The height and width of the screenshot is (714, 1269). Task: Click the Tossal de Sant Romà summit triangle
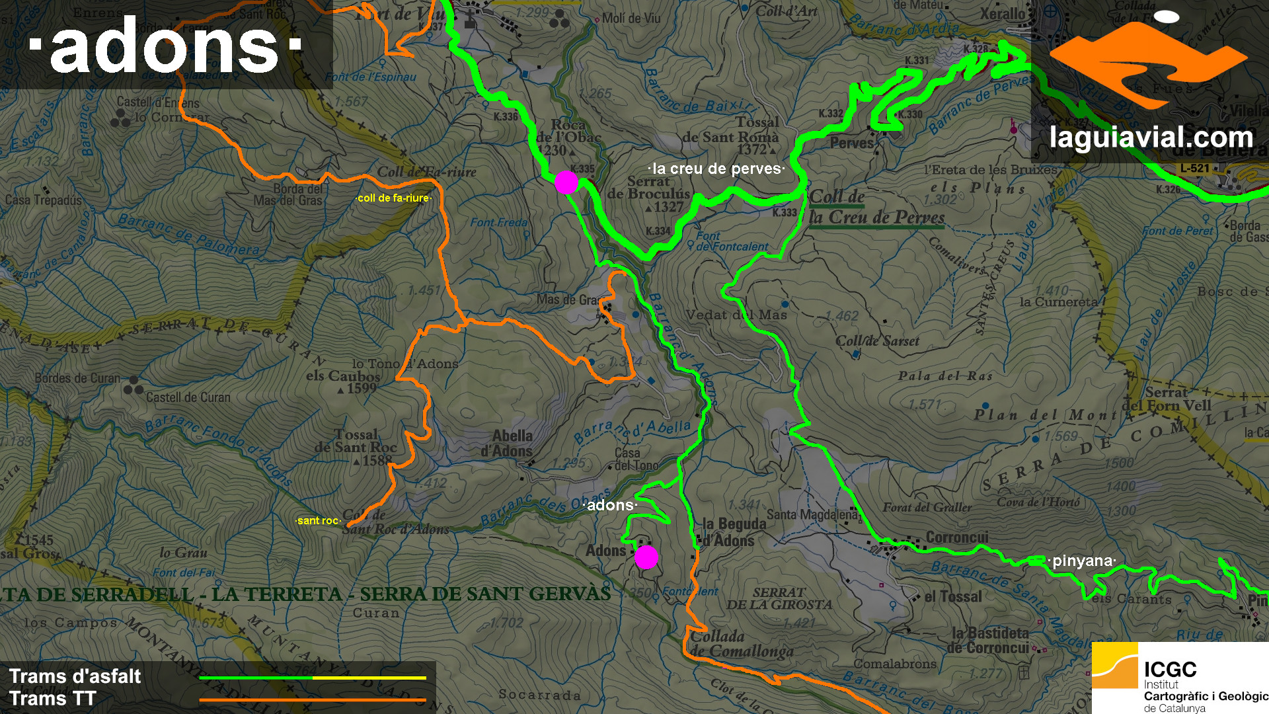pyautogui.click(x=771, y=151)
